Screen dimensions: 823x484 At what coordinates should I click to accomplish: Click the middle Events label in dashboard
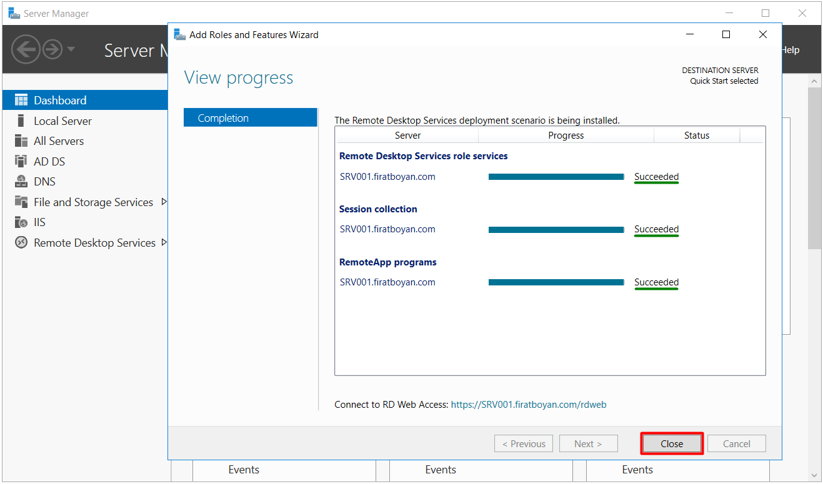[x=441, y=470]
